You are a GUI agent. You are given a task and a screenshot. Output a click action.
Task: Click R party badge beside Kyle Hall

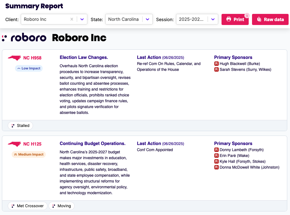(216, 161)
